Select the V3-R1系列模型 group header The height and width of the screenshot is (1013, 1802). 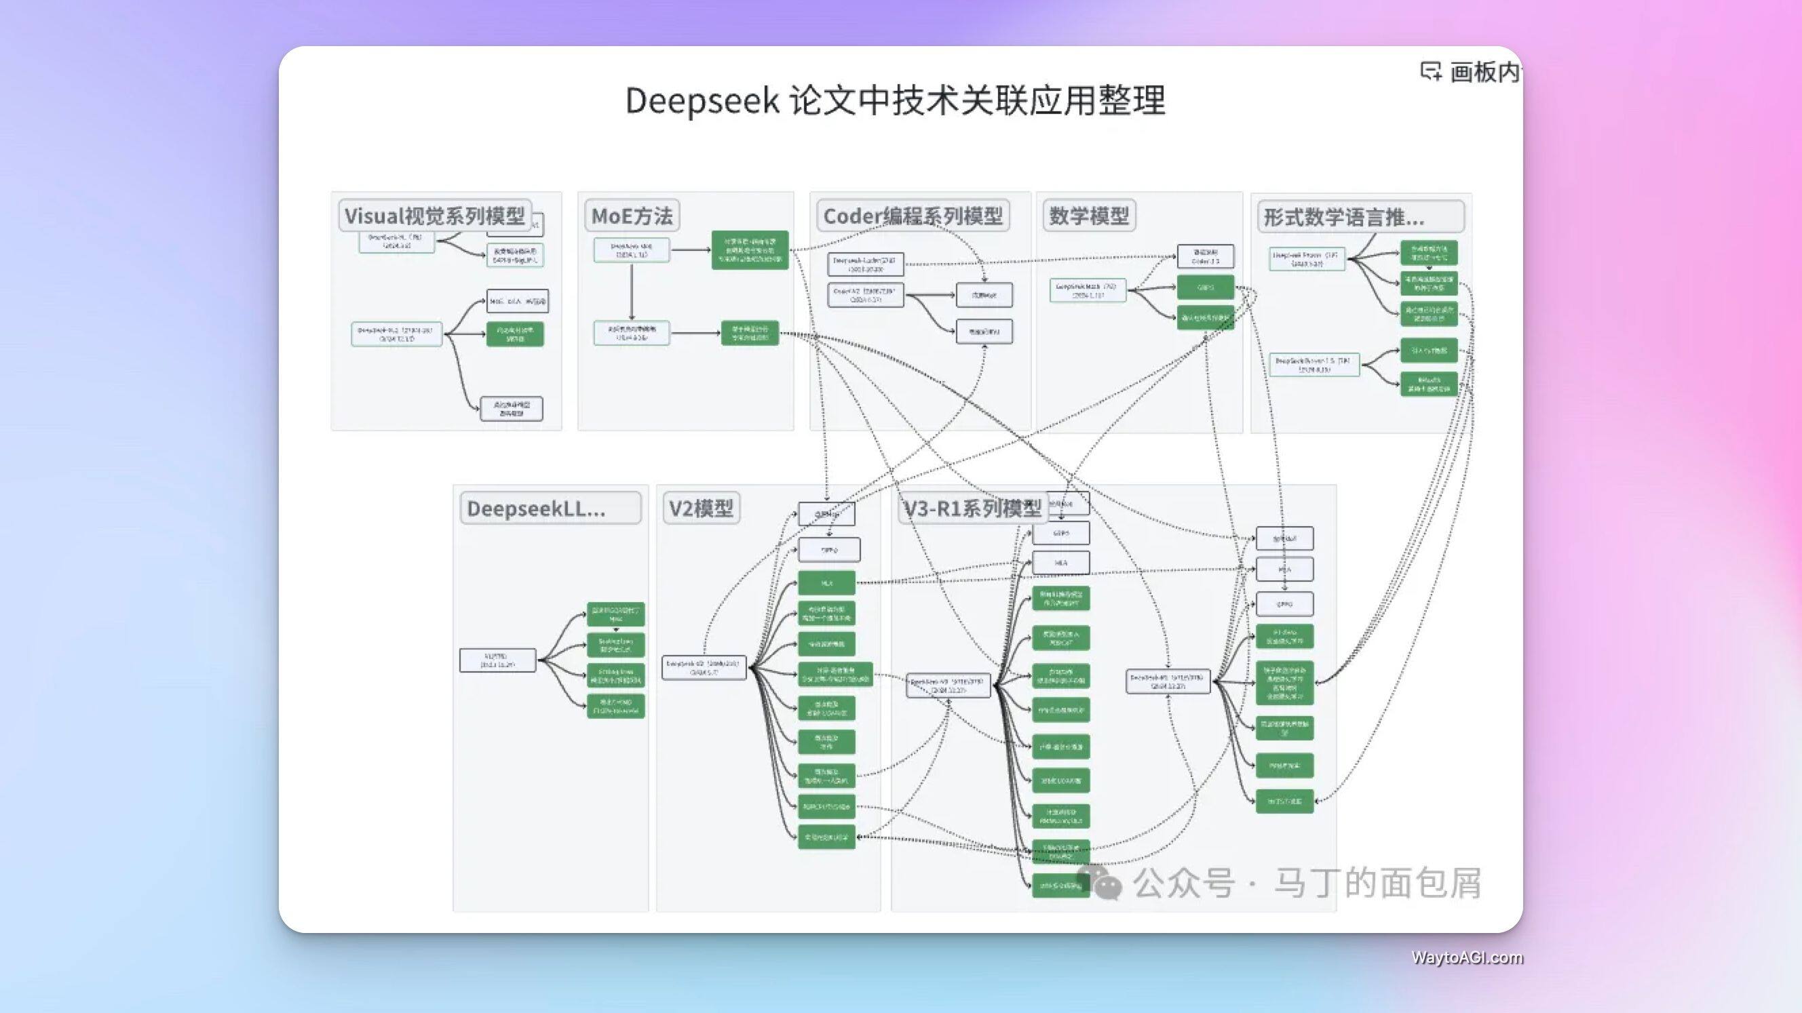[x=972, y=509]
